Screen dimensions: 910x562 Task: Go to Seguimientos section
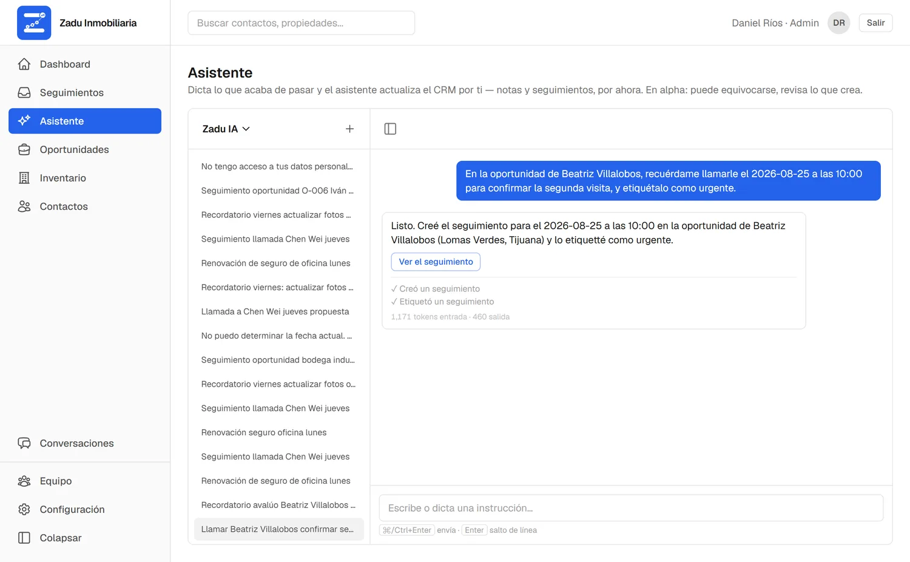click(85, 93)
